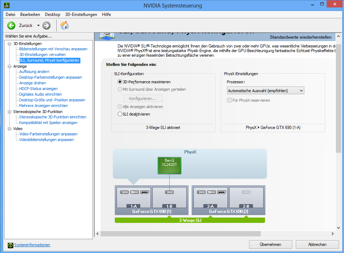This screenshot has height=253, width=344.
Task: Open the Systeminformationen link
Action: point(32,245)
